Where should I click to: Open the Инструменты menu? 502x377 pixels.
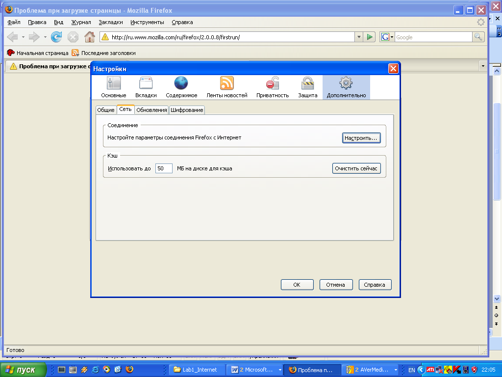coord(147,22)
